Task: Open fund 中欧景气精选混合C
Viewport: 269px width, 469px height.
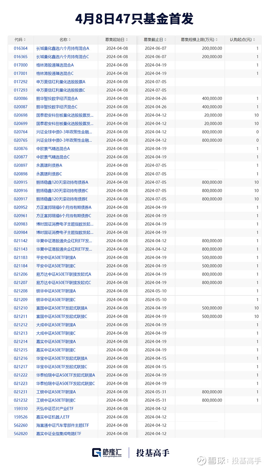Action: point(53,157)
